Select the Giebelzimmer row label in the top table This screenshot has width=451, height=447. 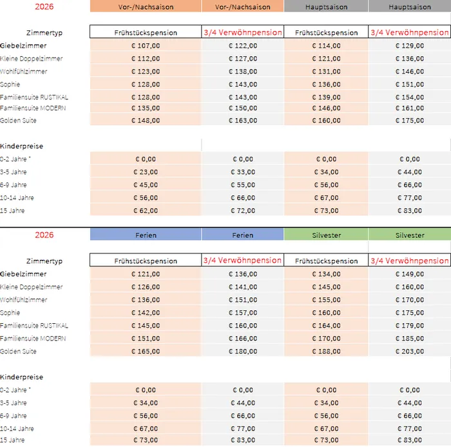[x=23, y=46]
